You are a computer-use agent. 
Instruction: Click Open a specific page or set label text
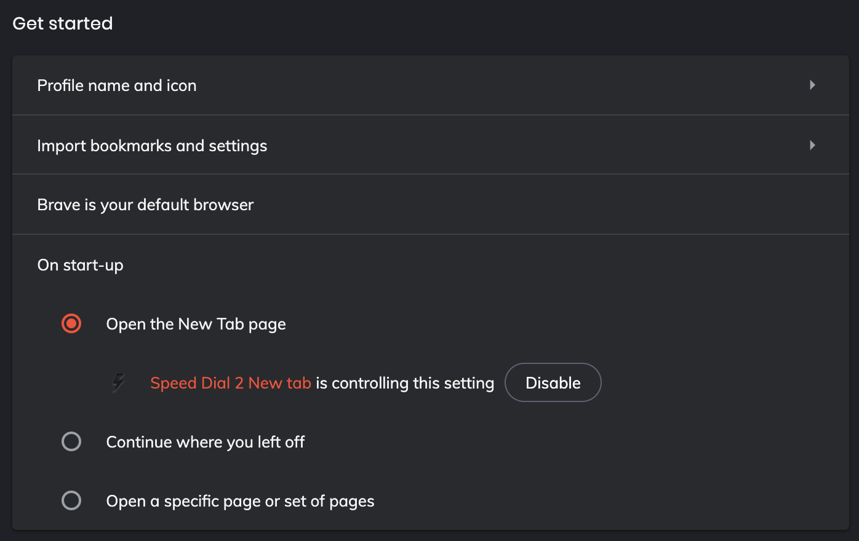click(240, 501)
